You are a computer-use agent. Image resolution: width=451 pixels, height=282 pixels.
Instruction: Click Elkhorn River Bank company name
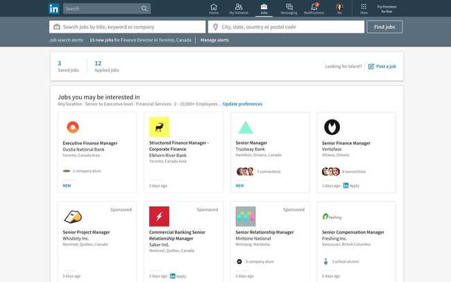168,156
